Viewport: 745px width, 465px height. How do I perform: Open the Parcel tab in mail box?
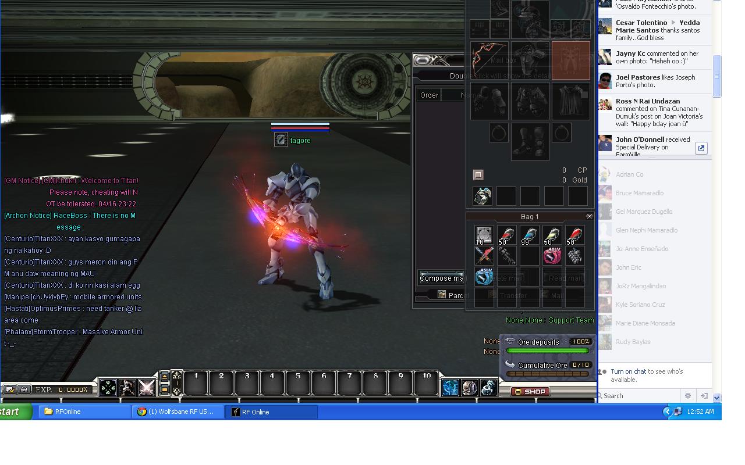click(453, 295)
